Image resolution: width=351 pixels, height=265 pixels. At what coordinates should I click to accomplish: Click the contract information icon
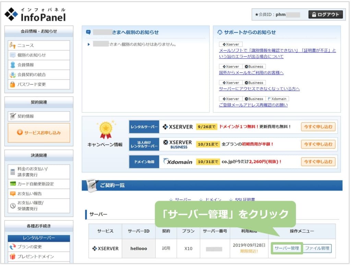click(13, 116)
